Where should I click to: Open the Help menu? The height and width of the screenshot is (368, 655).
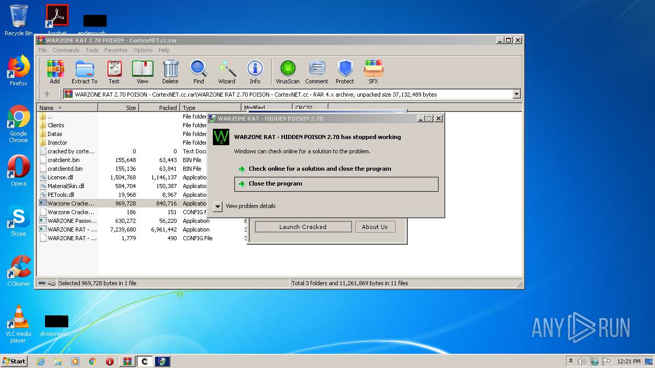[x=164, y=50]
